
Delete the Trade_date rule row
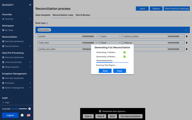pos(187,43)
